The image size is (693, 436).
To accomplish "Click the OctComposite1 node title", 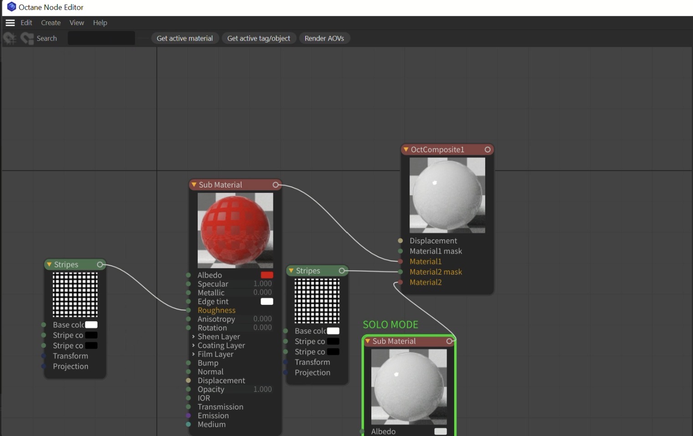I will 437,149.
